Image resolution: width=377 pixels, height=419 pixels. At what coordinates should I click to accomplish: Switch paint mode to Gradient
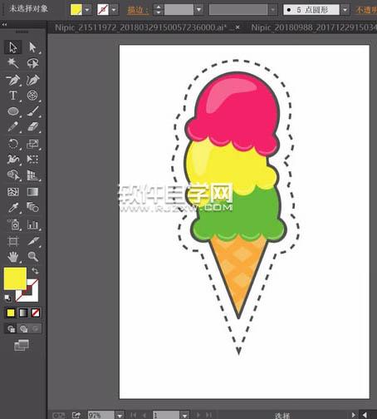[23, 313]
